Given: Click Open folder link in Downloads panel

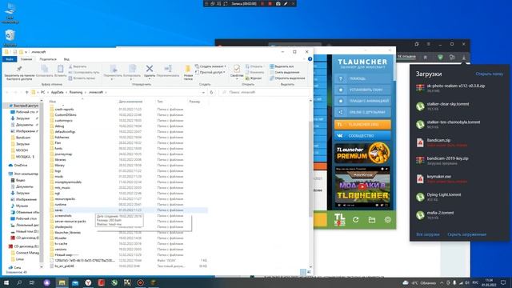Looking at the screenshot, I should [489, 74].
